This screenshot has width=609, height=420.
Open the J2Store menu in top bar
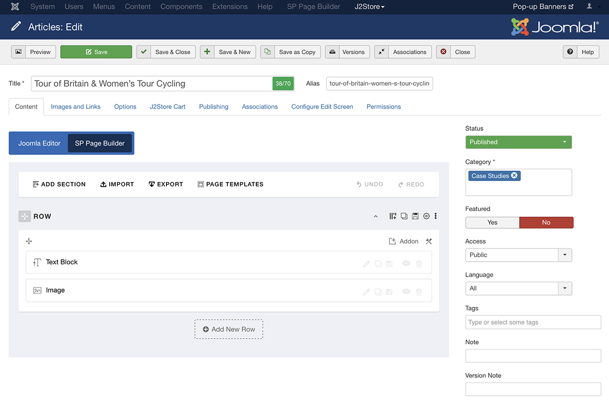tap(369, 7)
